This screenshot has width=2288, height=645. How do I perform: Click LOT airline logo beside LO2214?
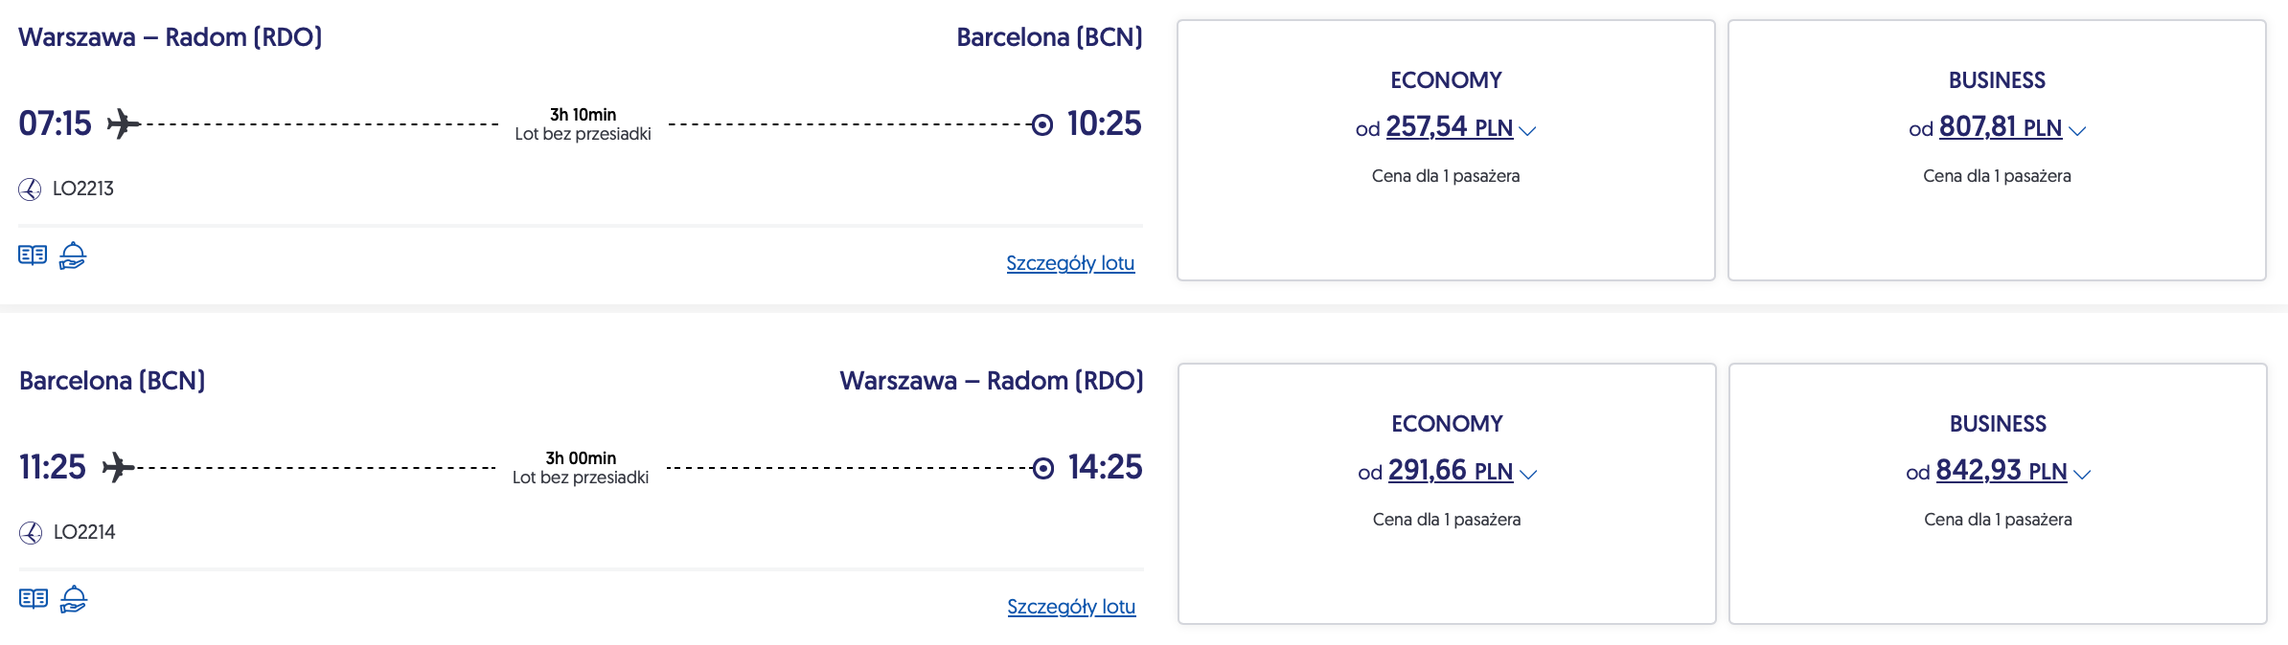pyautogui.click(x=31, y=533)
